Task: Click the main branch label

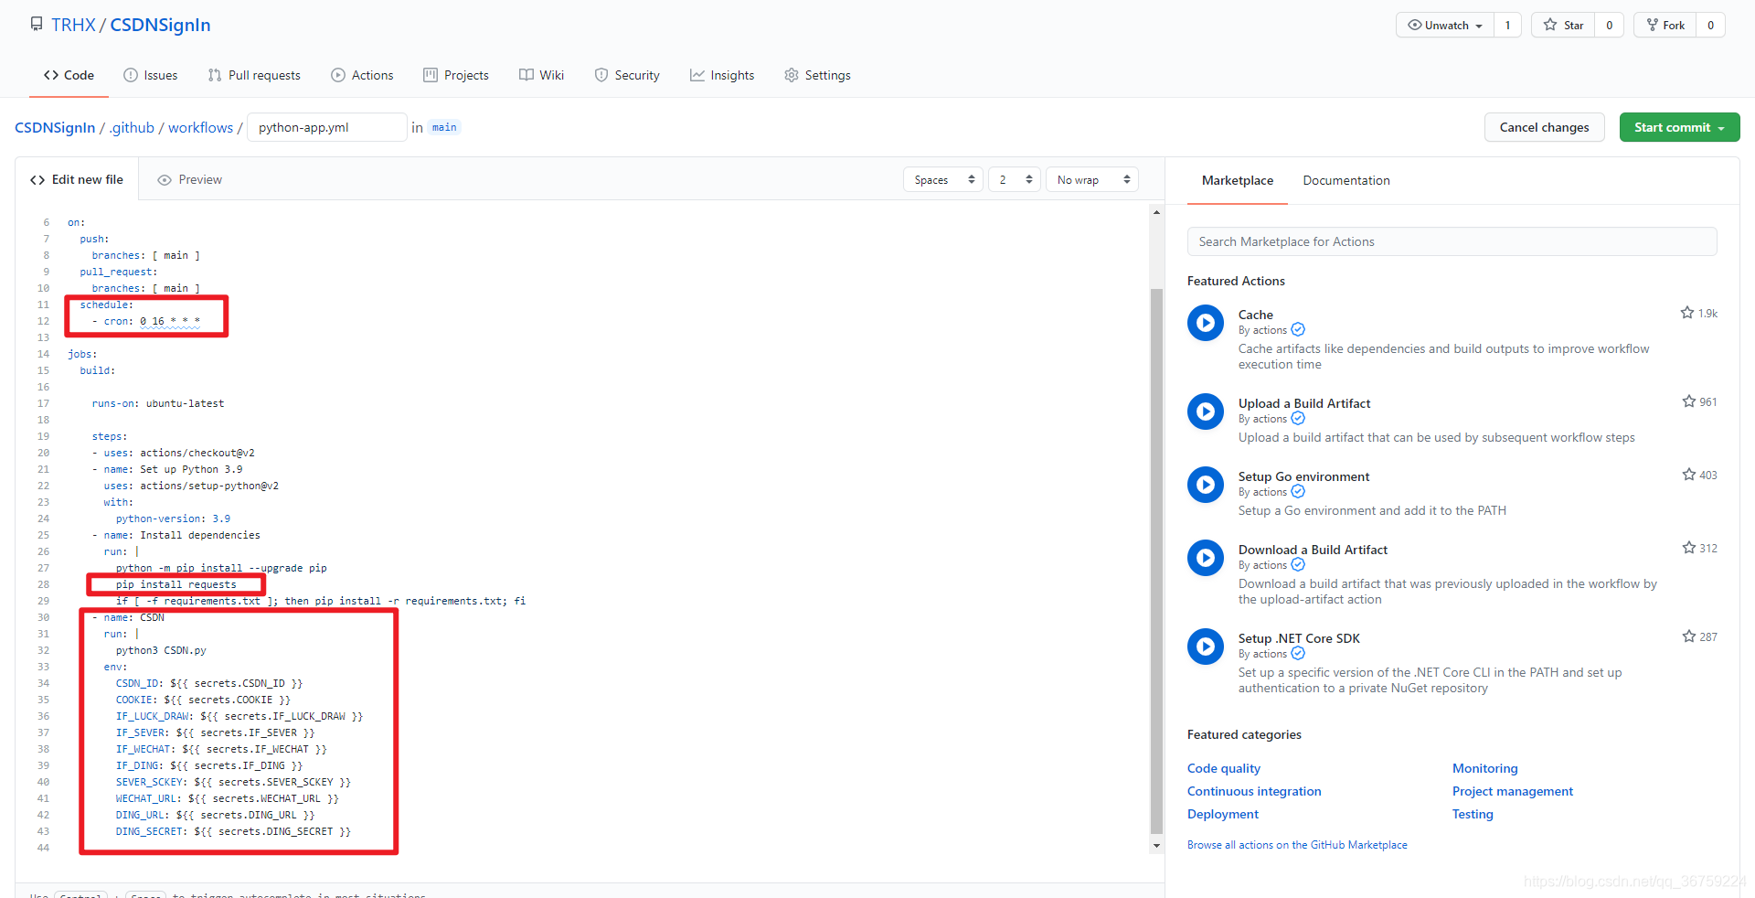Action: pyautogui.click(x=444, y=127)
